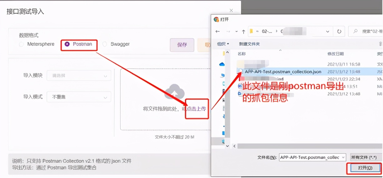
Task: Click the 打开 open button
Action: pyautogui.click(x=365, y=168)
